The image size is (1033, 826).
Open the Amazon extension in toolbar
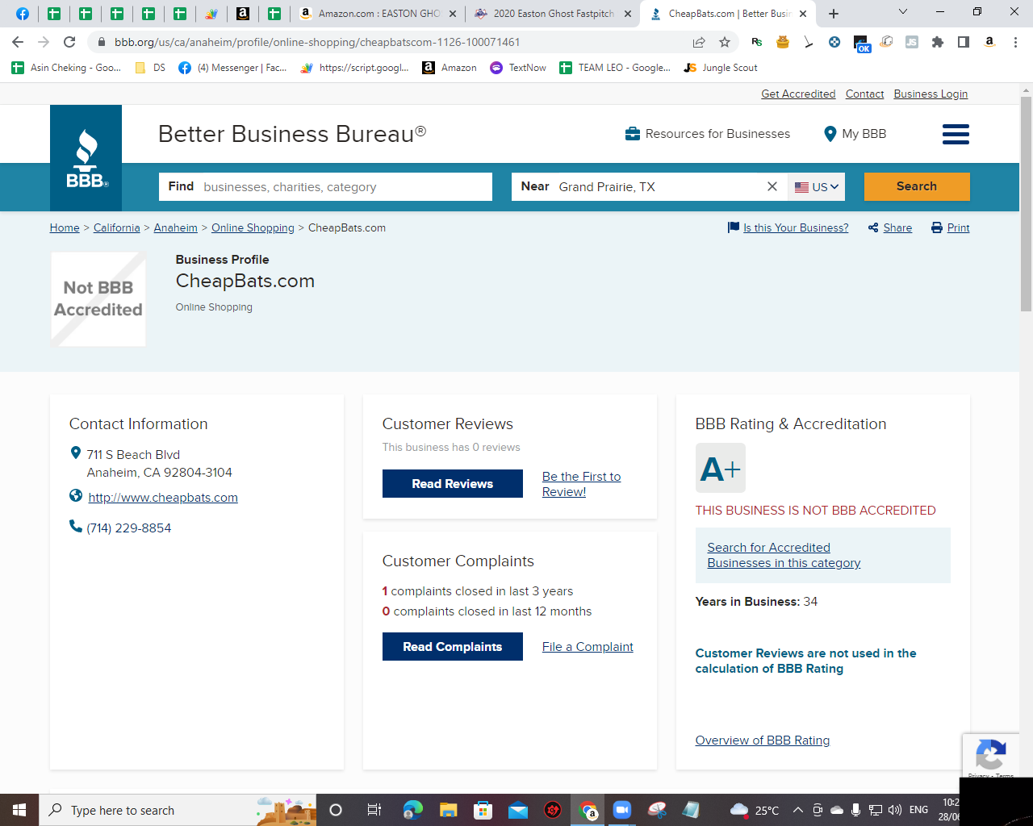(x=989, y=42)
